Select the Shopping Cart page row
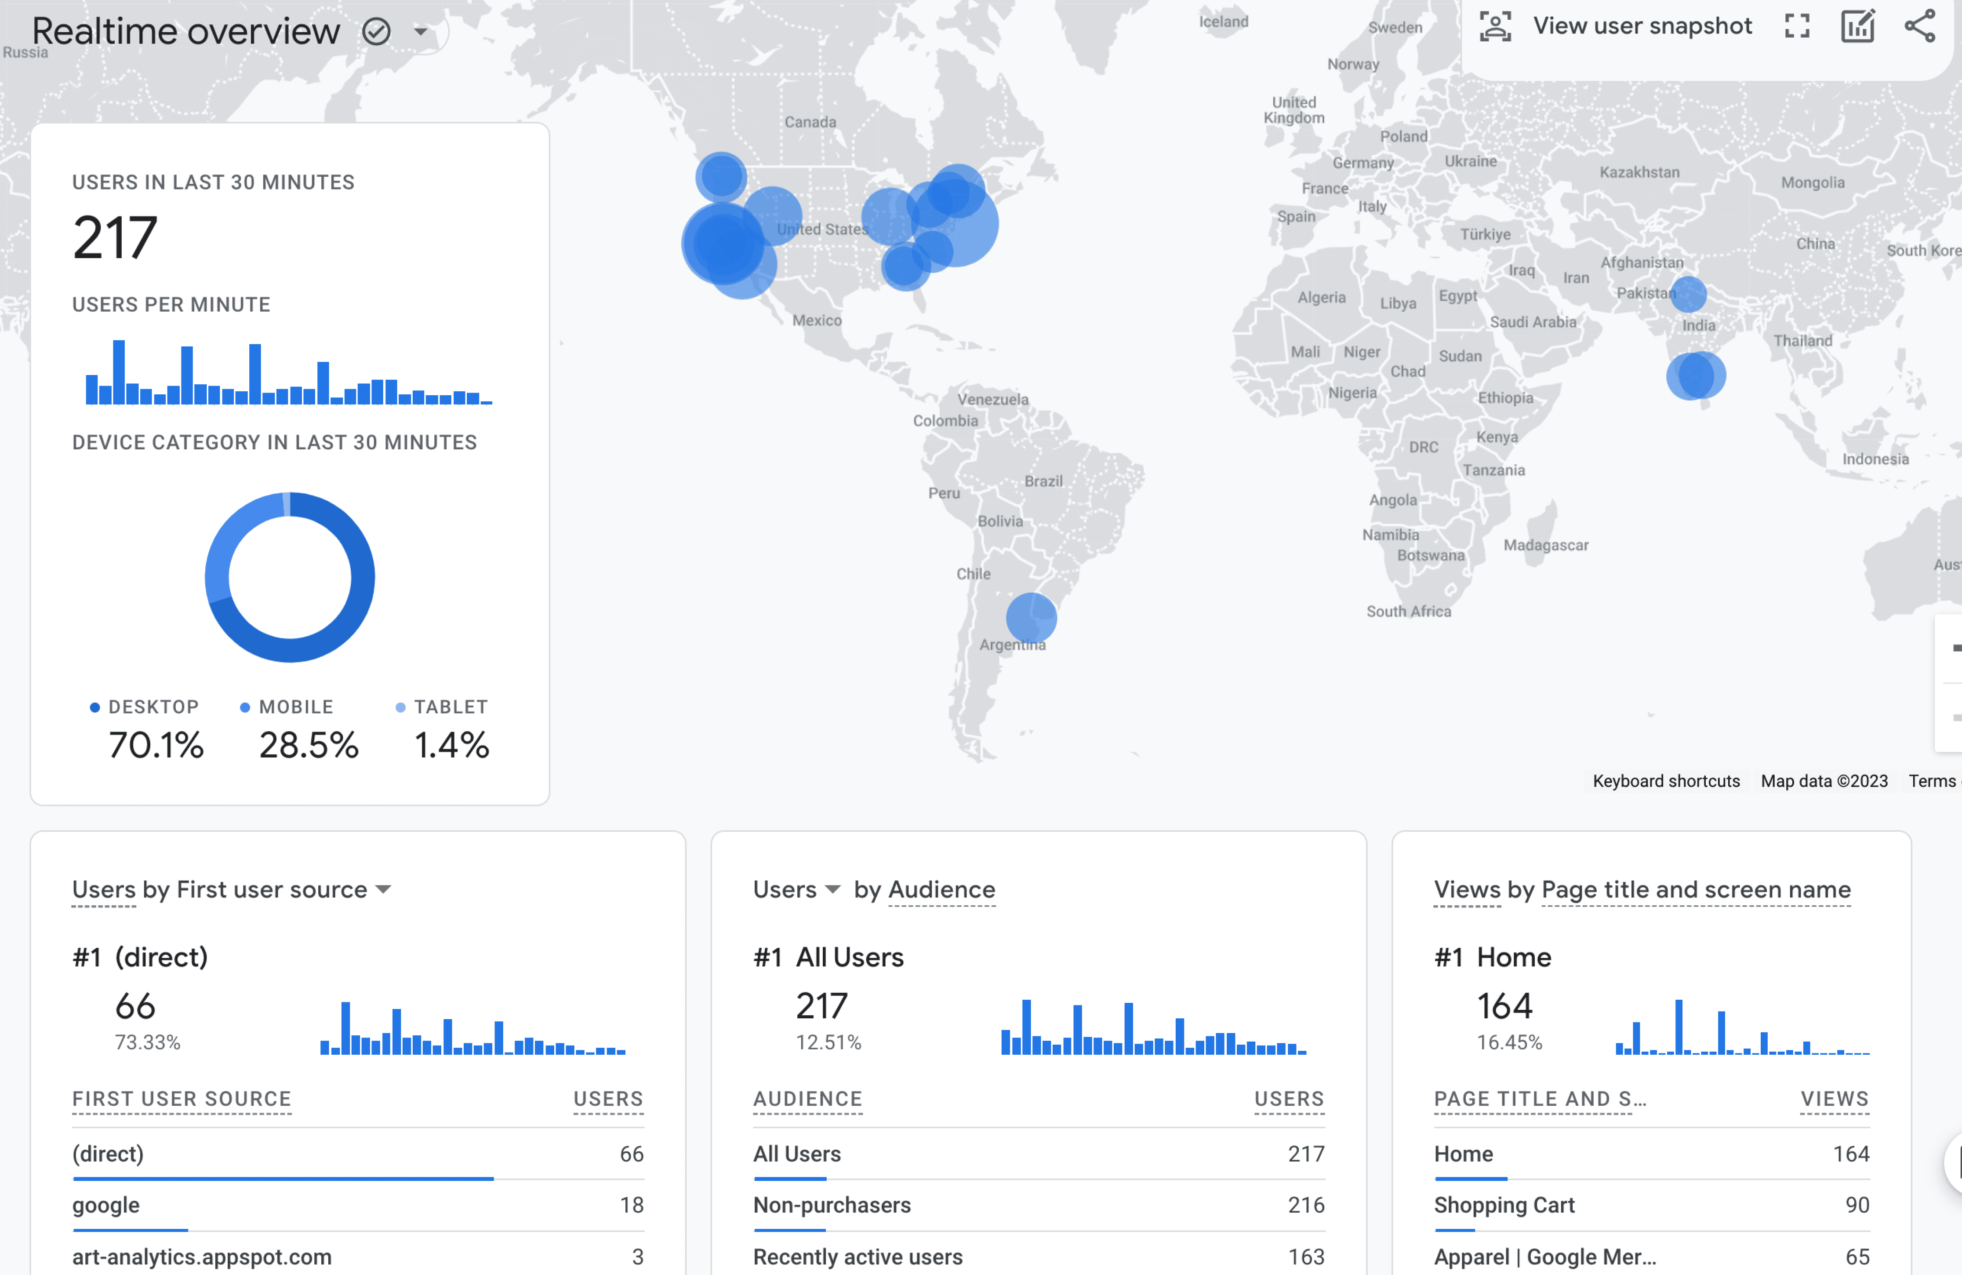 (x=1504, y=1205)
